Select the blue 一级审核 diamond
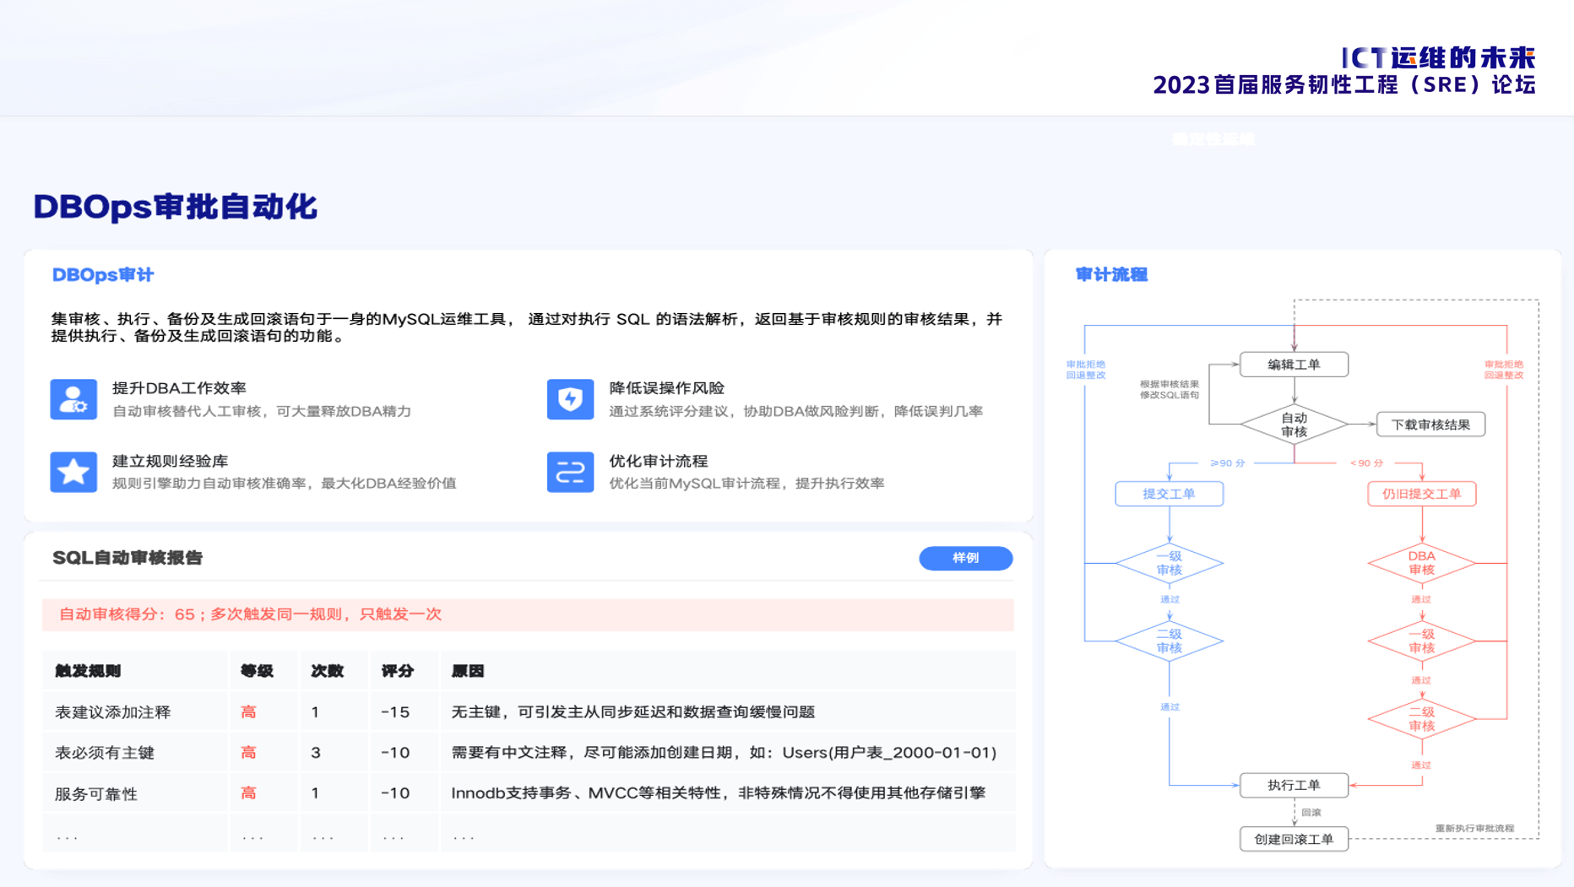1574x887 pixels. (1169, 563)
